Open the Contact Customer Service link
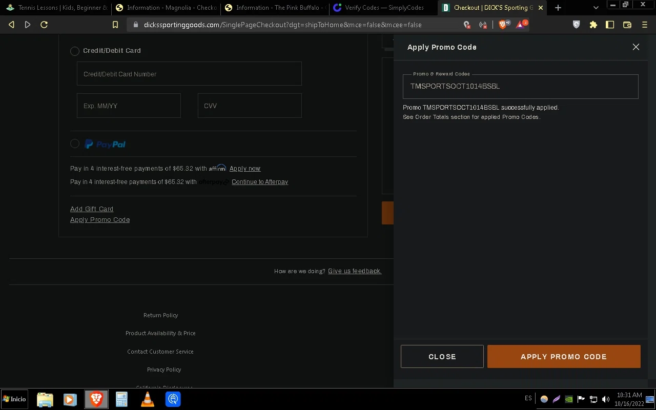The width and height of the screenshot is (656, 410). [160, 352]
